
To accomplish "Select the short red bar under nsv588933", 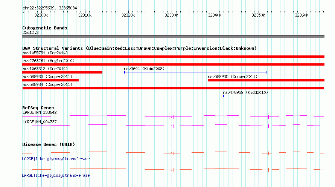I will (50, 80).
